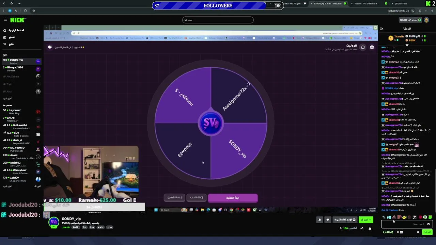The height and width of the screenshot is (245, 436).
Task: Focus the chat message input field
Action: [407, 224]
